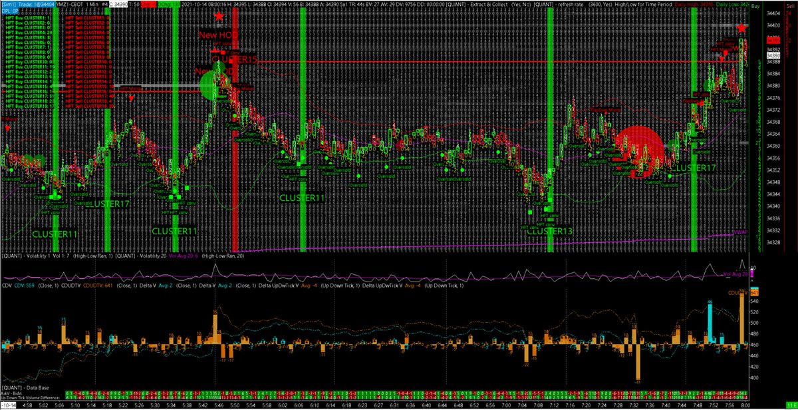This screenshot has height=410, width=798.
Task: Click the large red circle marker
Action: pyautogui.click(x=638, y=152)
